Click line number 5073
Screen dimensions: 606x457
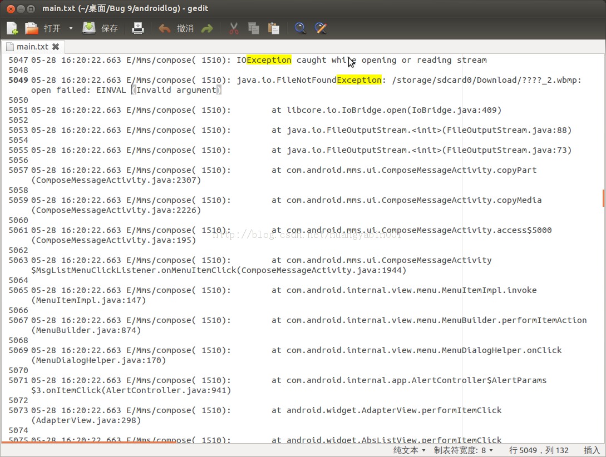click(18, 411)
